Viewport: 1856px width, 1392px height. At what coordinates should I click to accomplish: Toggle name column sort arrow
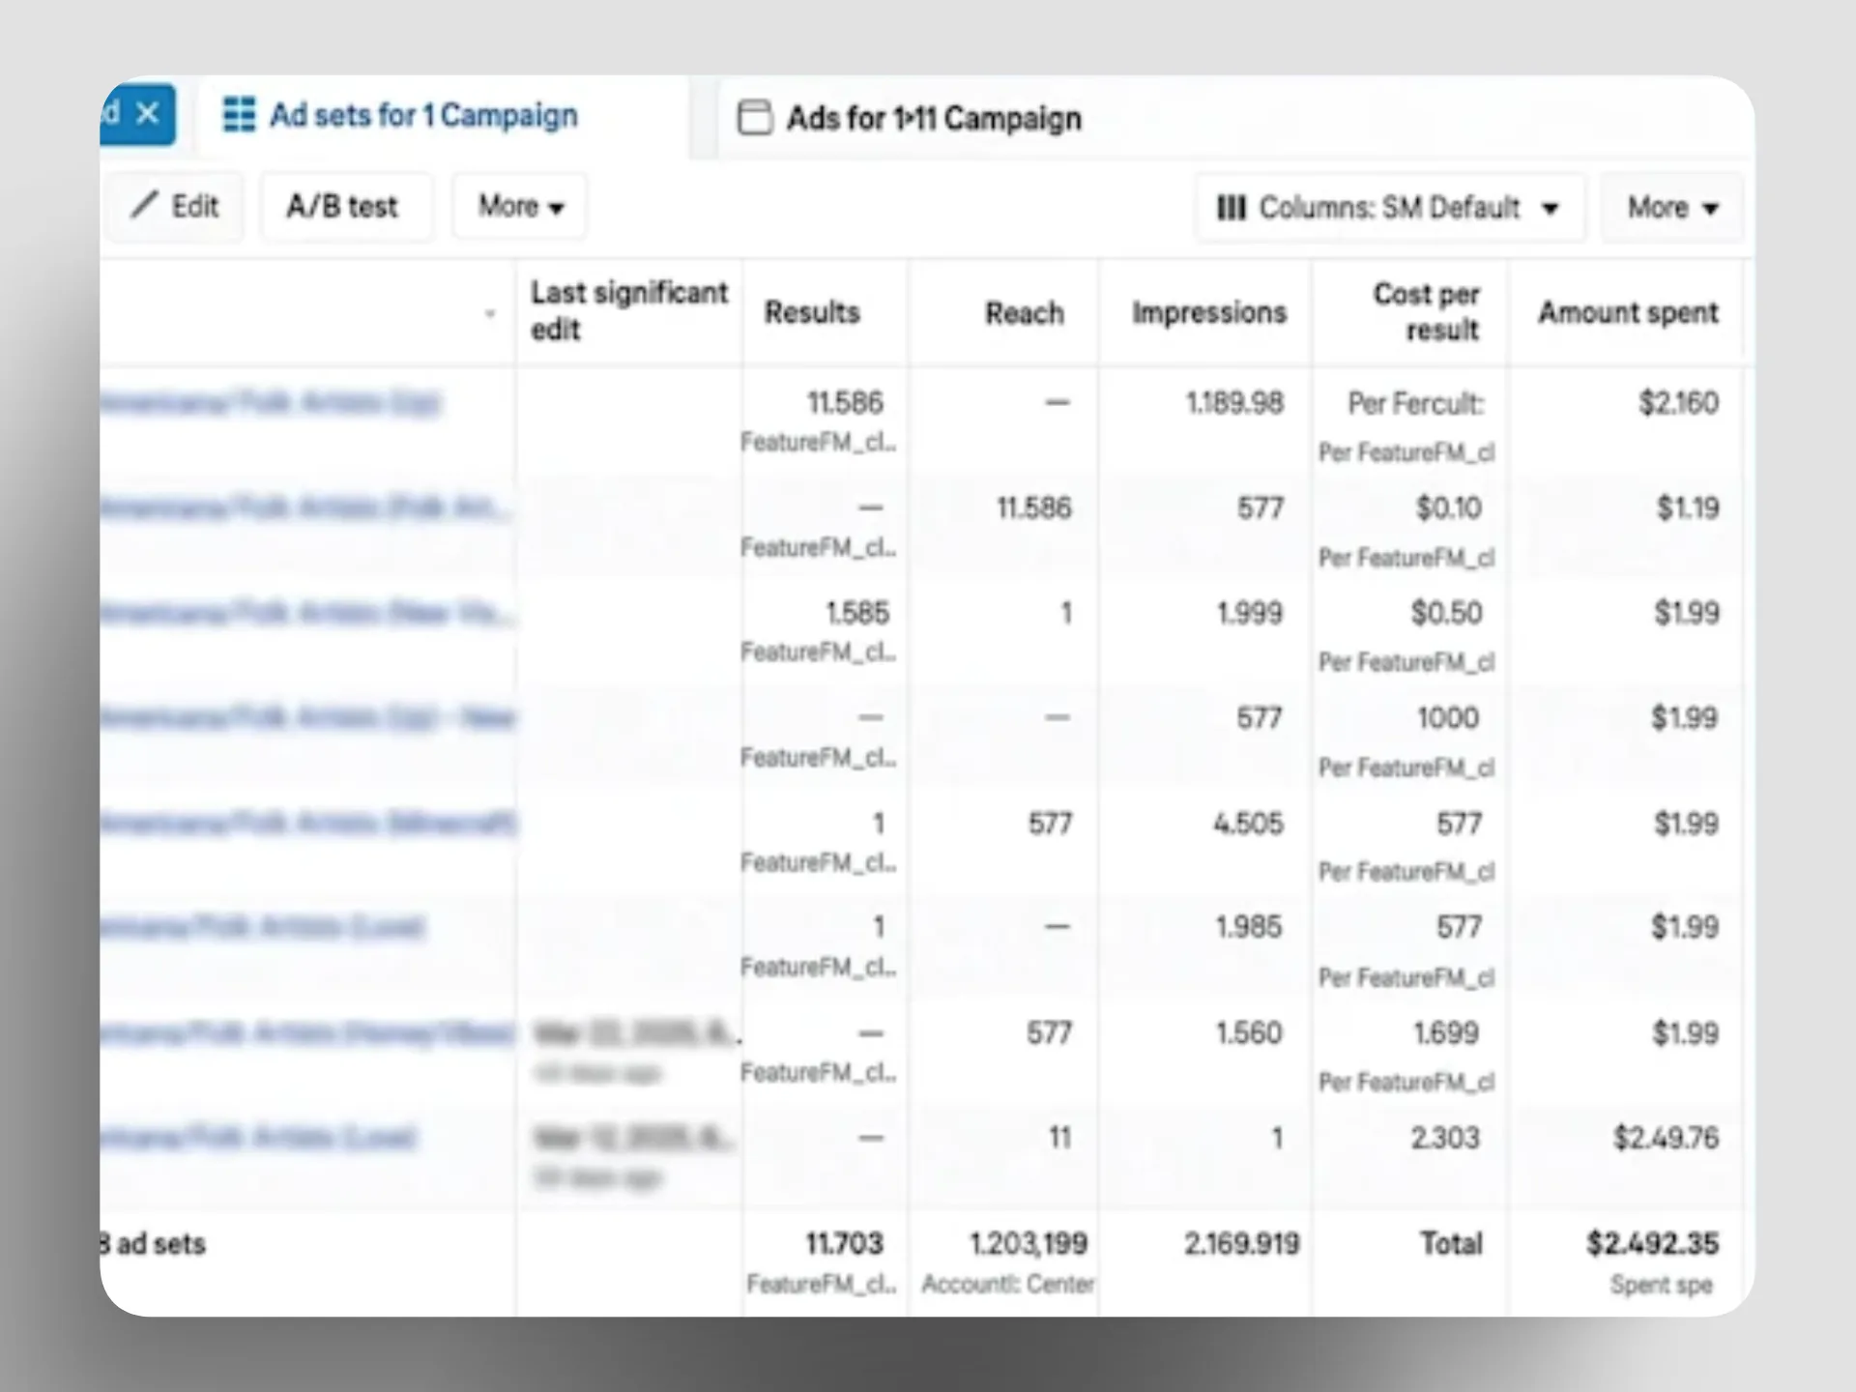click(490, 313)
